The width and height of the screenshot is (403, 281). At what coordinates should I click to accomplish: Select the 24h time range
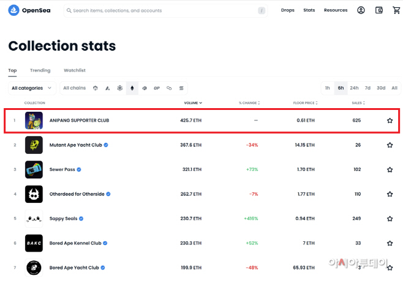pyautogui.click(x=354, y=88)
